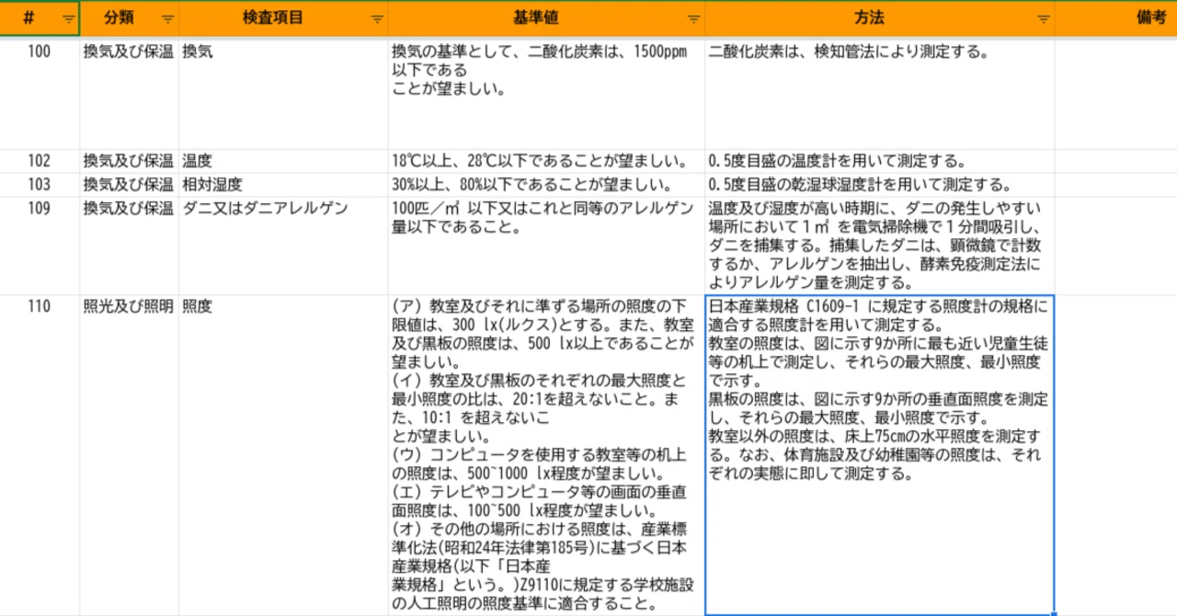Select the 0.5度目盛の温度計 method cell
1177x616 pixels.
[880, 161]
